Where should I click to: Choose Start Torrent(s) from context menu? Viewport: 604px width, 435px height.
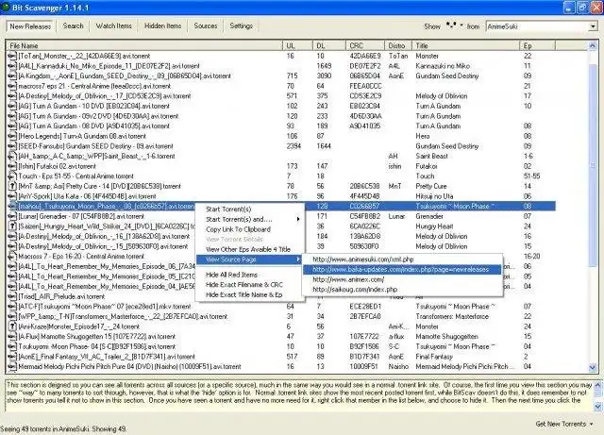[x=249, y=209]
